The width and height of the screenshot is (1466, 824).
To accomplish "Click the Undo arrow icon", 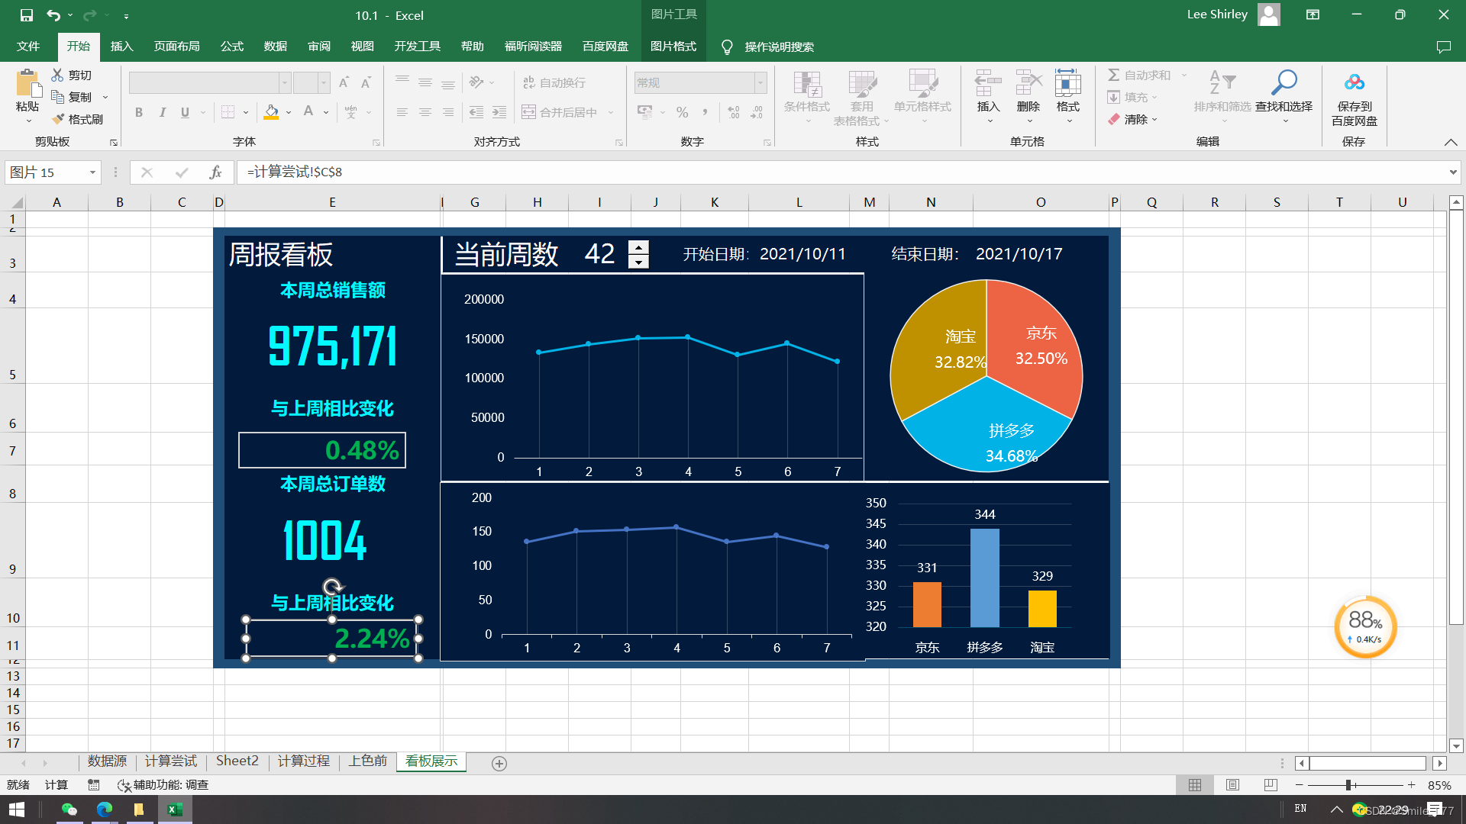I will (x=53, y=15).
